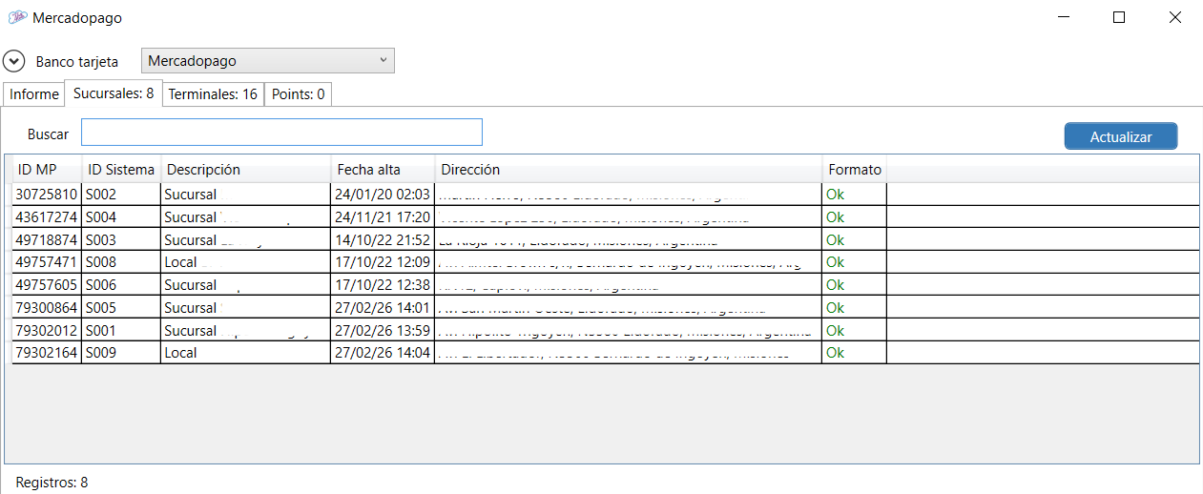
Task: Focus the Buscar search field
Action: pyautogui.click(x=281, y=133)
